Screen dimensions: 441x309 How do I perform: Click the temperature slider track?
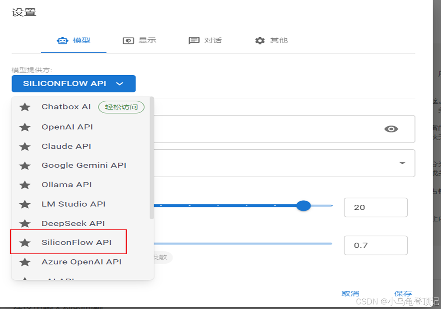pos(243,244)
